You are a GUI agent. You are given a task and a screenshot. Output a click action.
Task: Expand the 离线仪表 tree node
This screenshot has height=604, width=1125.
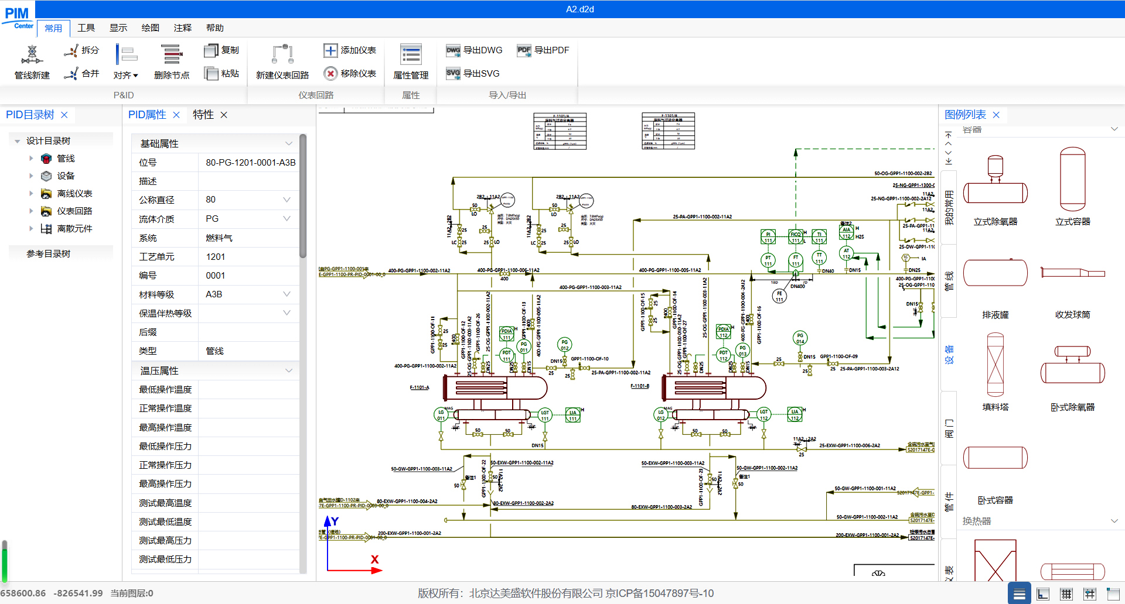click(x=31, y=193)
